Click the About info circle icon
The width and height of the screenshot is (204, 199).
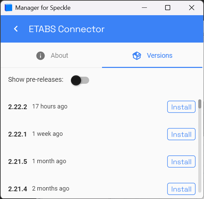[x=41, y=55]
